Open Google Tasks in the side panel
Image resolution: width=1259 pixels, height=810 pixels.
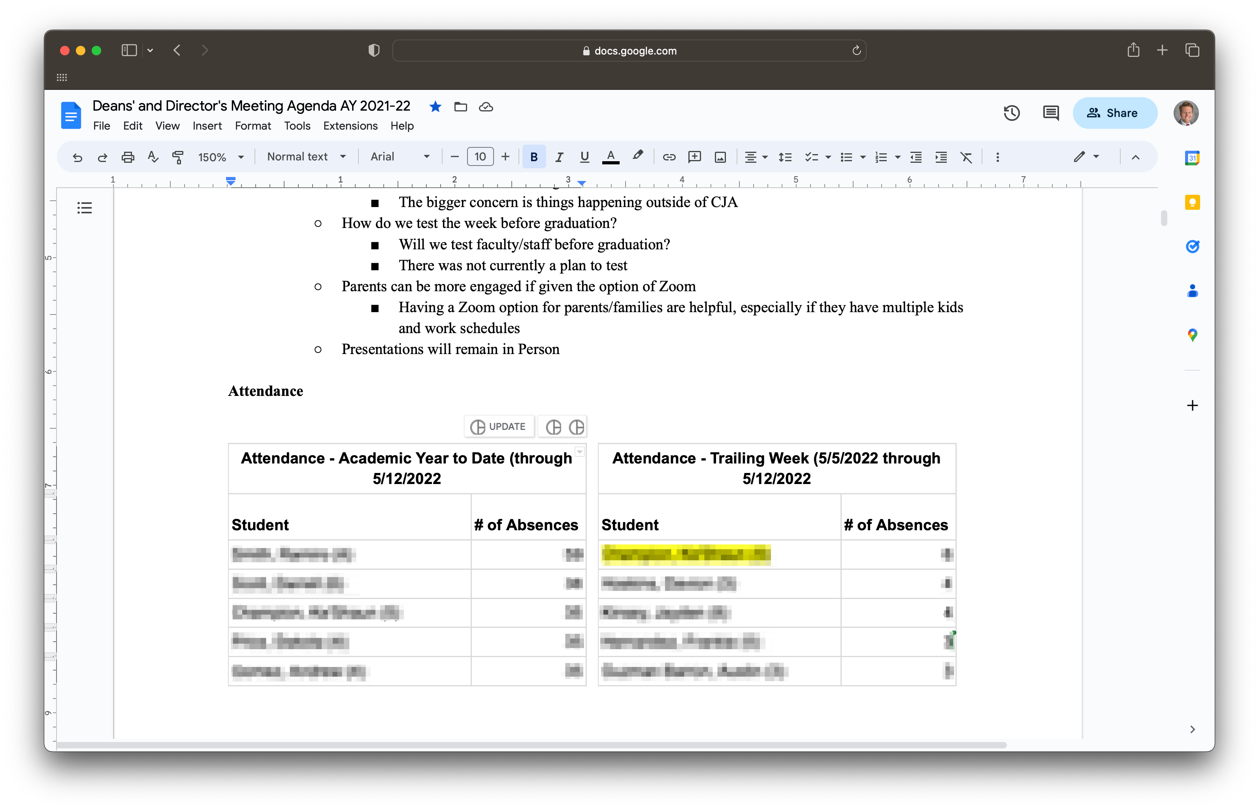pyautogui.click(x=1192, y=246)
